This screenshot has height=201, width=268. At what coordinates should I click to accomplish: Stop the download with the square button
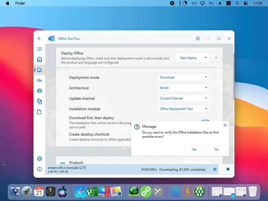(228, 169)
